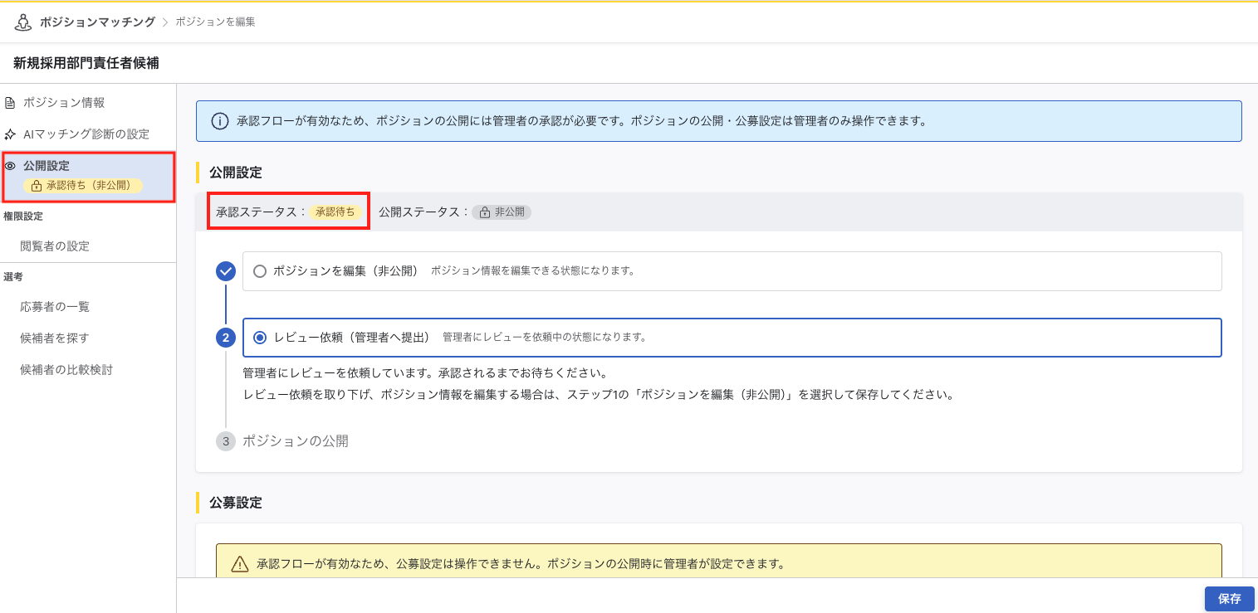Click the 非公開 status badge
The image size is (1258, 613).
[502, 212]
